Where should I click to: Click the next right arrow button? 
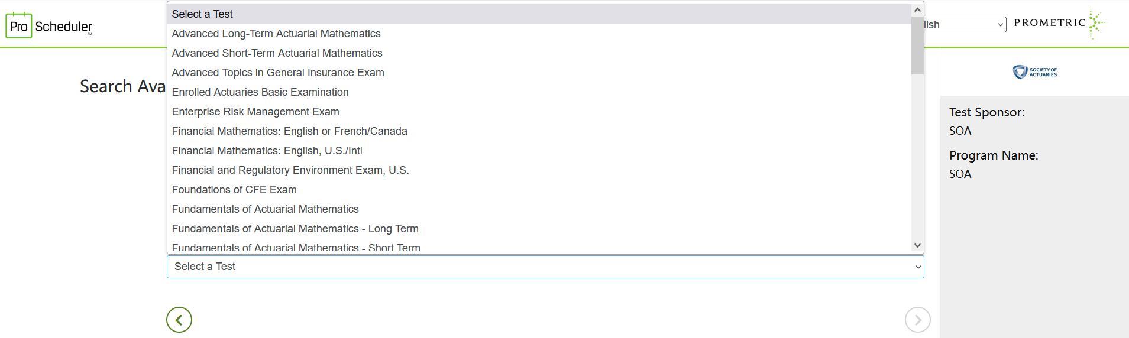point(917,320)
